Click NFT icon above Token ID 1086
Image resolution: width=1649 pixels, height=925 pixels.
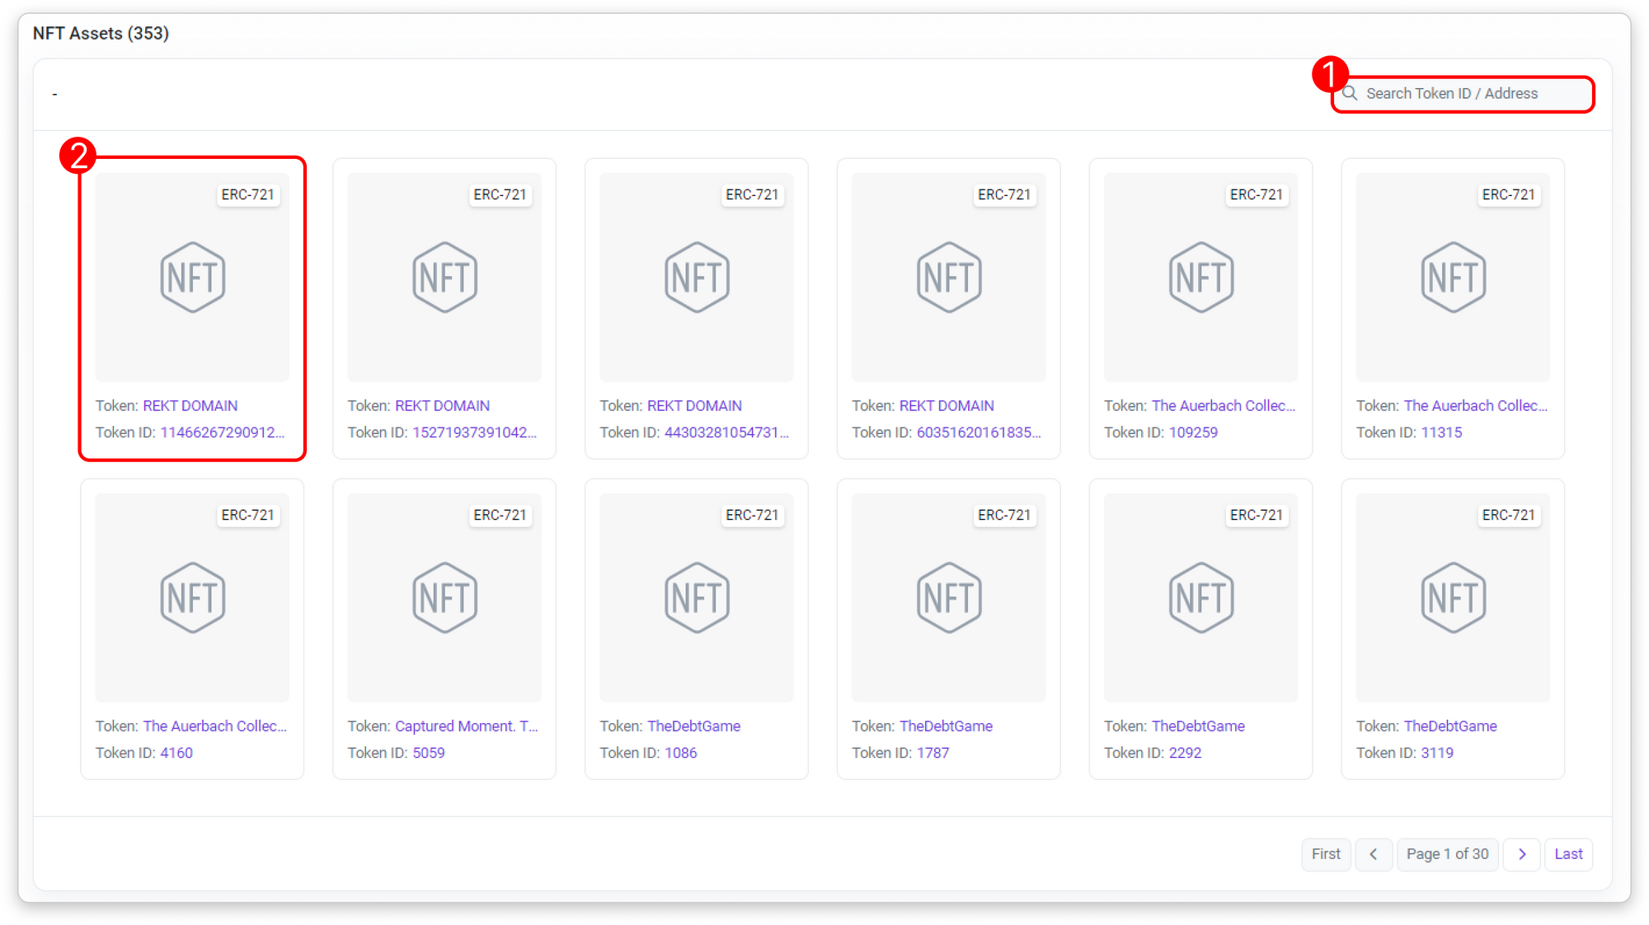click(x=697, y=598)
